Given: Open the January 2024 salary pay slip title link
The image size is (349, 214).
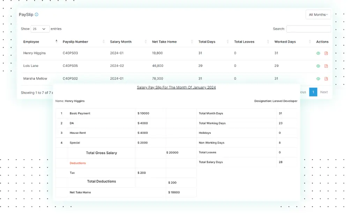Looking at the screenshot, I should tap(177, 87).
